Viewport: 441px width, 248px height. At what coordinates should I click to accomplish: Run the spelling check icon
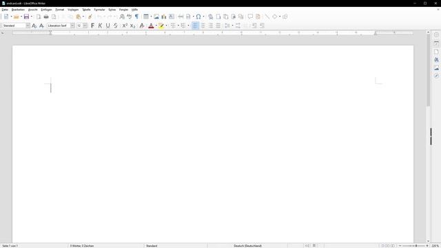(130, 17)
